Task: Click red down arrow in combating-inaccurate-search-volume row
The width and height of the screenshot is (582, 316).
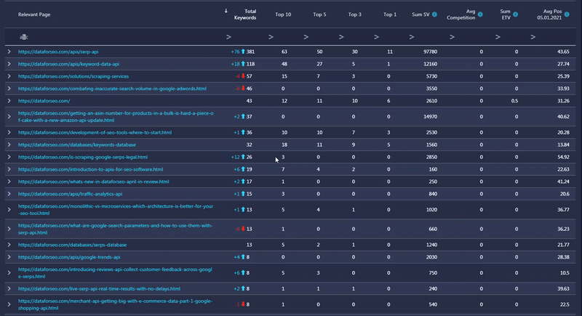Action: click(243, 88)
